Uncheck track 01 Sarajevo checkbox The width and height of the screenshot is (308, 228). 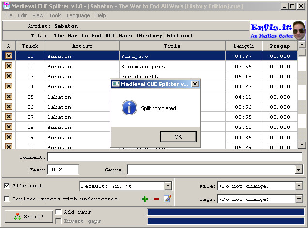(x=8, y=56)
